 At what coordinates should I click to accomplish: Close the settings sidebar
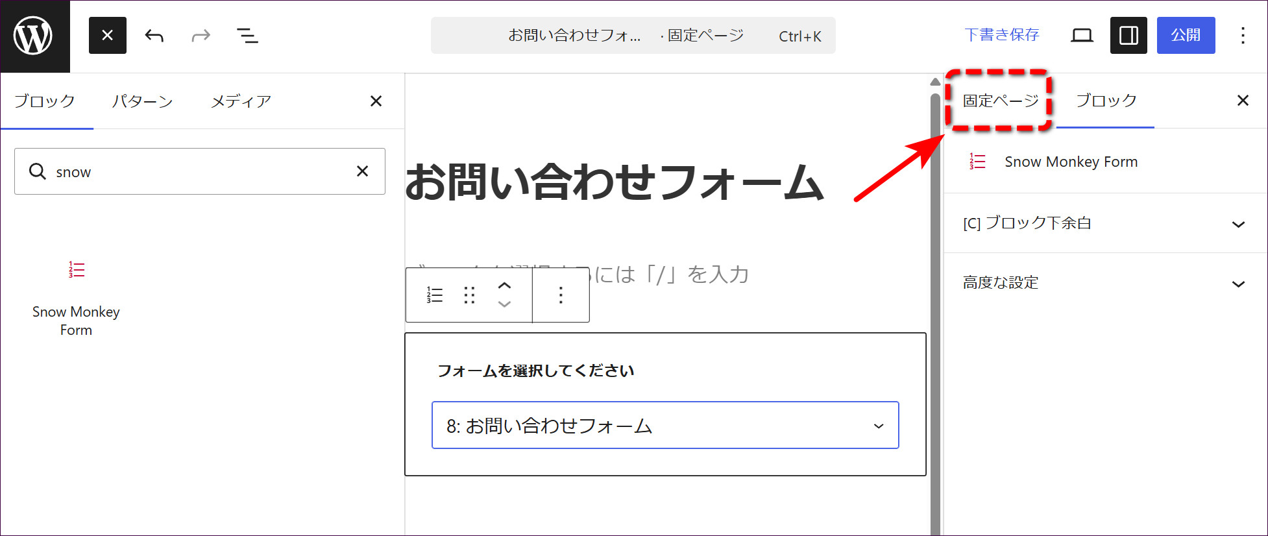pos(1243,101)
